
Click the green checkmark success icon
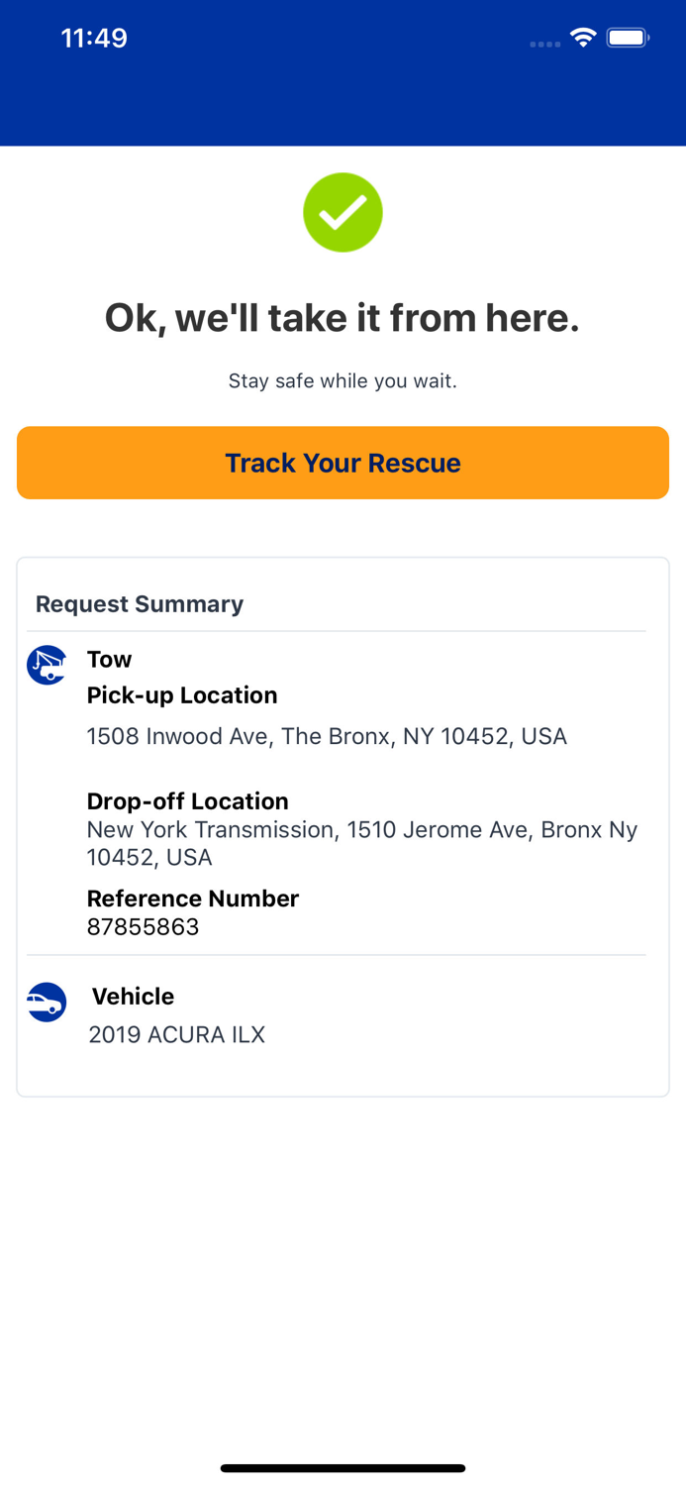[x=343, y=212]
